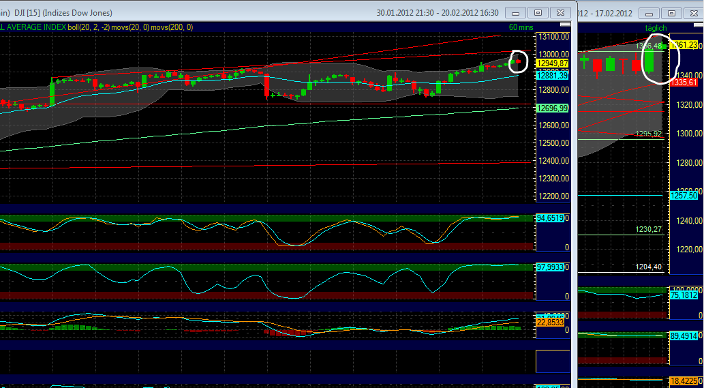Image resolution: width=704 pixels, height=388 pixels.
Task: Minimize the DJI [15] chart window
Action: point(516,13)
